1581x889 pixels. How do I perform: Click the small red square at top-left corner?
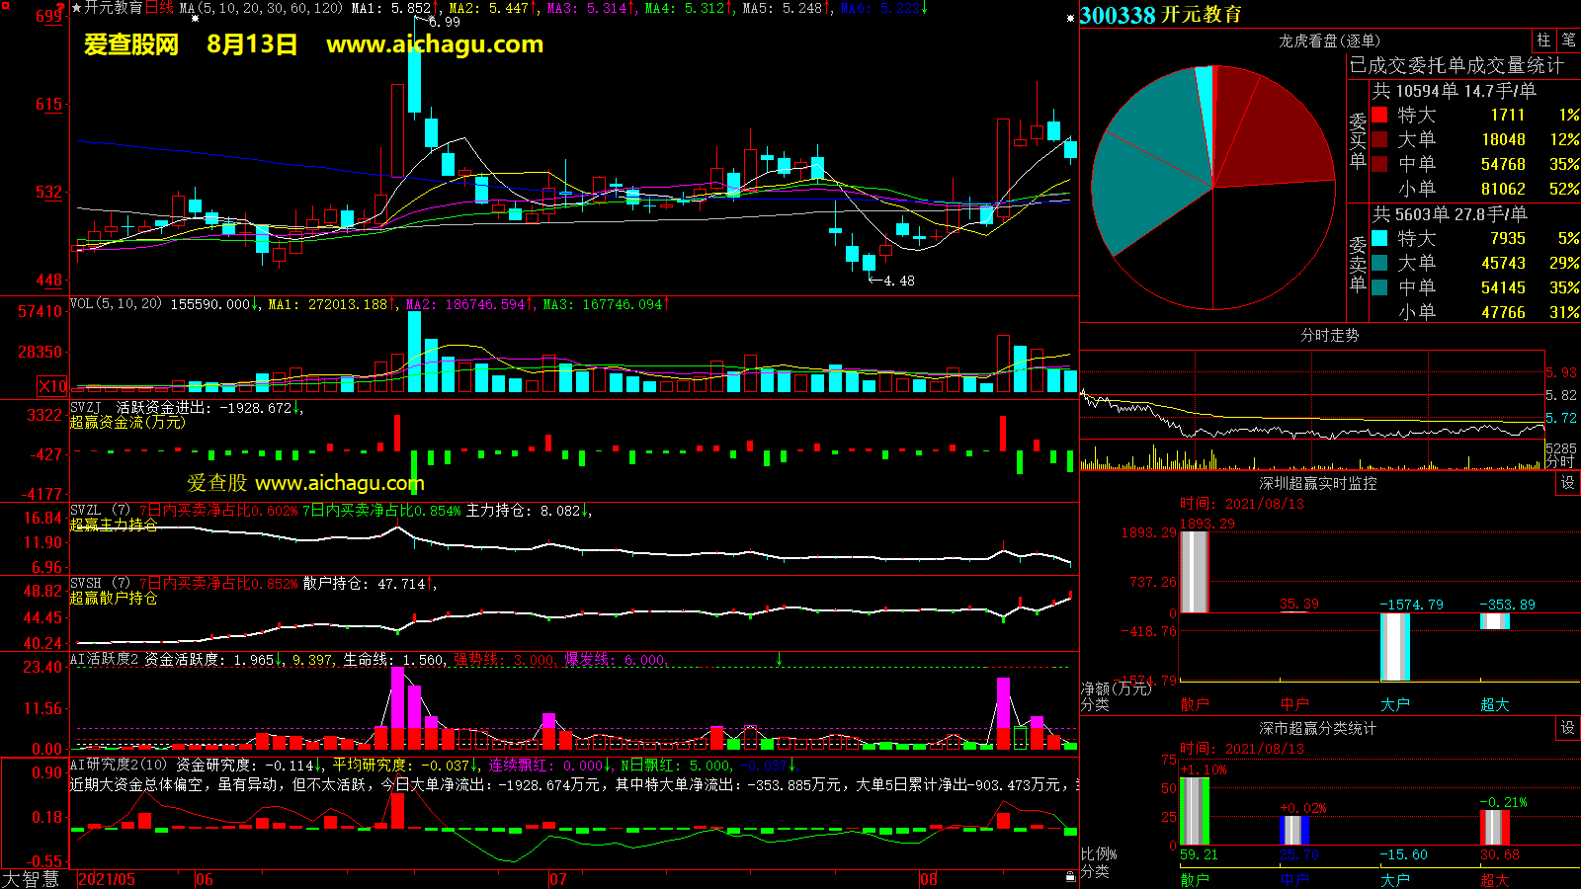click(61, 6)
